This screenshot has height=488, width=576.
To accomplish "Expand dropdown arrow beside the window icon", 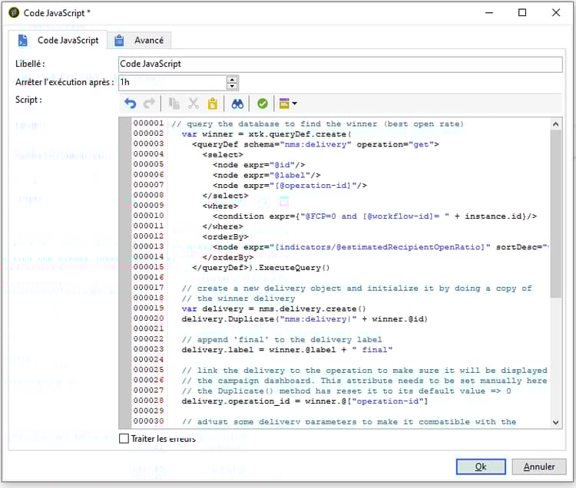I will 295,104.
